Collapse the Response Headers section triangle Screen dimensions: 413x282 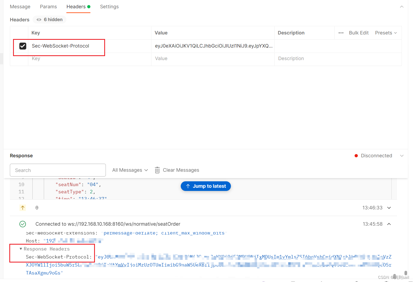pyautogui.click(x=21, y=249)
